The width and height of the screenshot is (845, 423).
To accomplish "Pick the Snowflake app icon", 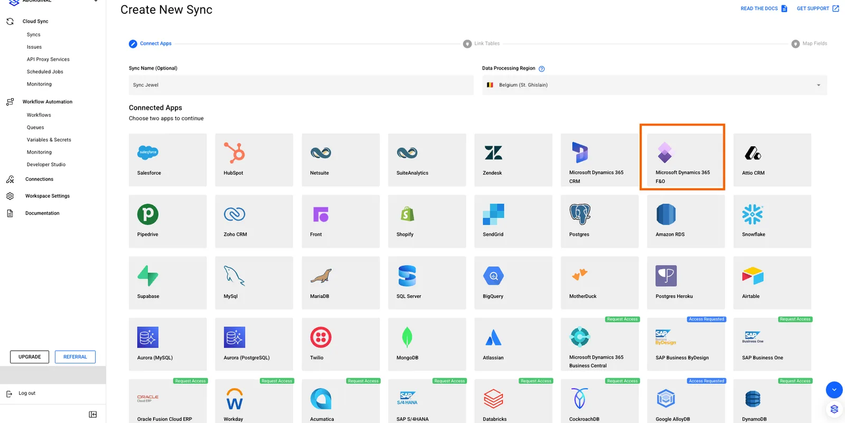I will coord(753,214).
